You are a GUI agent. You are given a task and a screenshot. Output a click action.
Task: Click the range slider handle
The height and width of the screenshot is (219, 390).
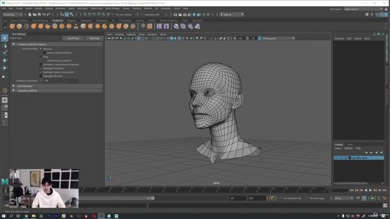click(x=153, y=198)
